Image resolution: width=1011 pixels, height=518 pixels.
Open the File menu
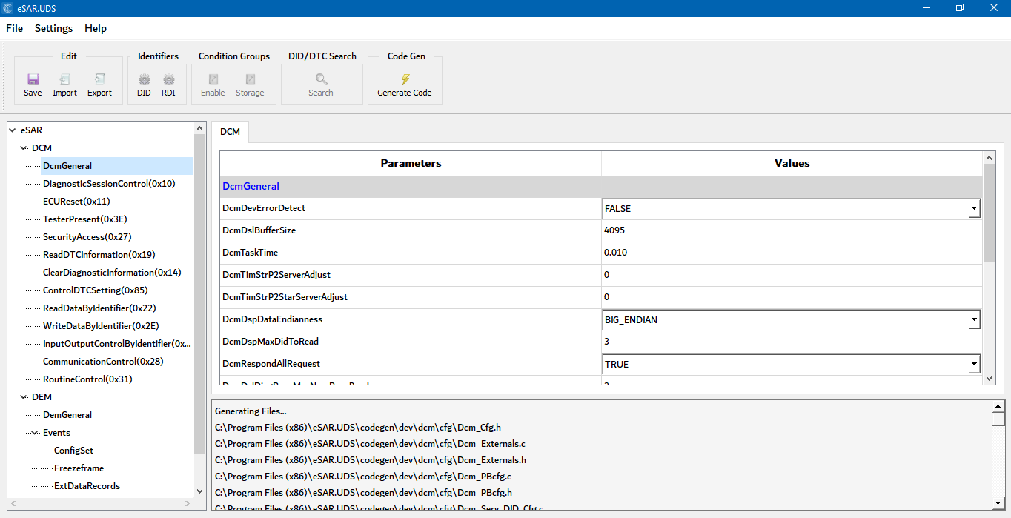coord(14,28)
